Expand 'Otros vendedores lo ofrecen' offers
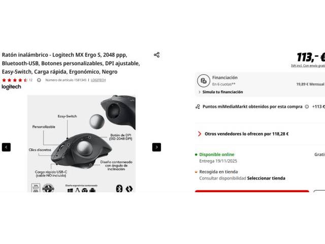The image size is (325, 244). click(246, 134)
